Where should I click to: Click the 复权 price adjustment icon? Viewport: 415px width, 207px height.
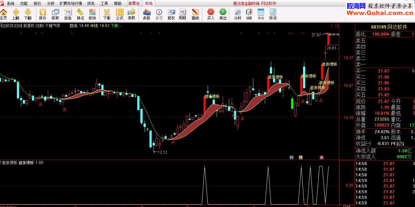[x=171, y=14]
